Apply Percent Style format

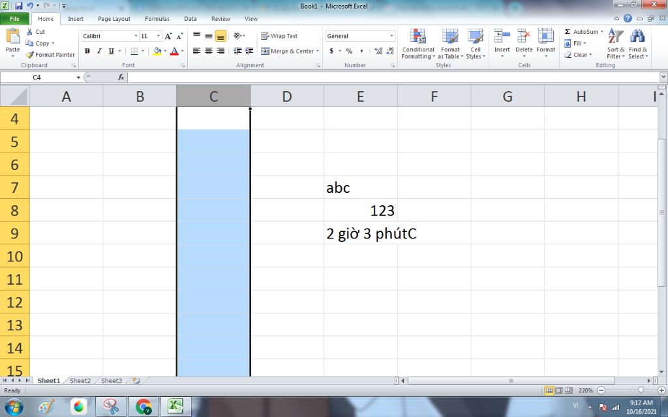(350, 51)
